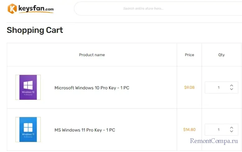Viewport: 242px width, 152px height.
Task: Increase quantity for Windows 11 Pro Key
Action: click(231, 127)
